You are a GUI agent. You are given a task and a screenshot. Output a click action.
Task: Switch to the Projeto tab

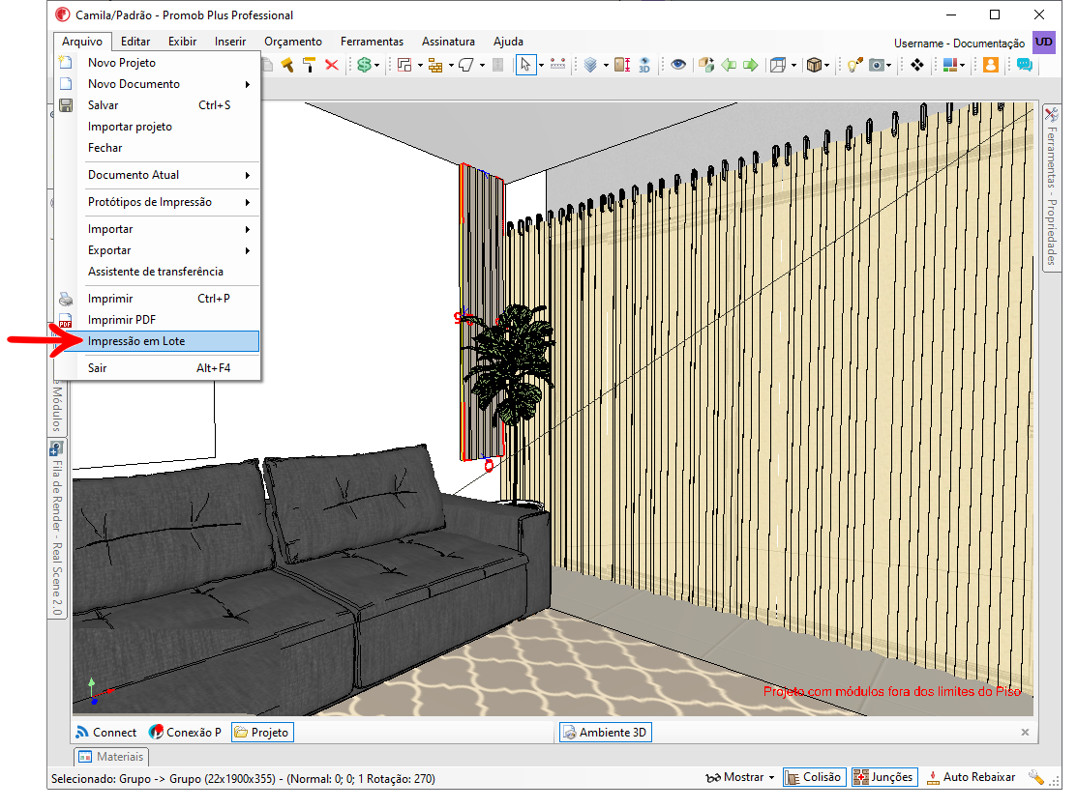[262, 732]
